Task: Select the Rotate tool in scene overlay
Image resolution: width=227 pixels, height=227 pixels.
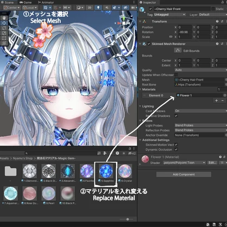Action: 4,28
